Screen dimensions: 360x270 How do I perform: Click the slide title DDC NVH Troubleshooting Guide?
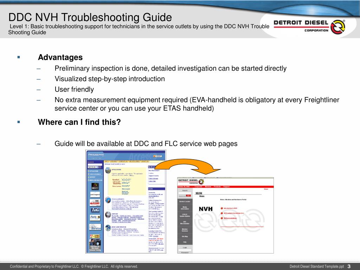(x=90, y=18)
